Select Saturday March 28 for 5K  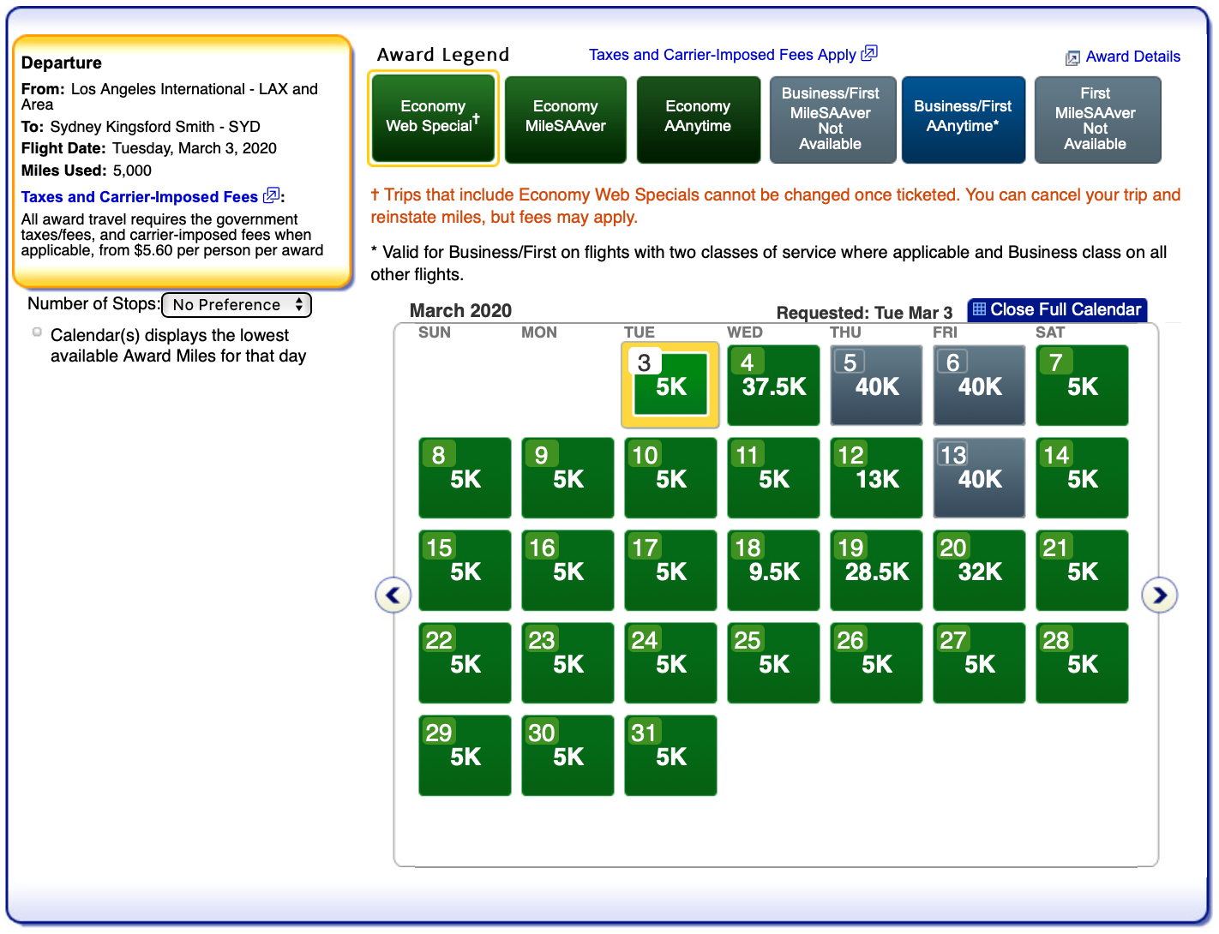pyautogui.click(x=1082, y=663)
